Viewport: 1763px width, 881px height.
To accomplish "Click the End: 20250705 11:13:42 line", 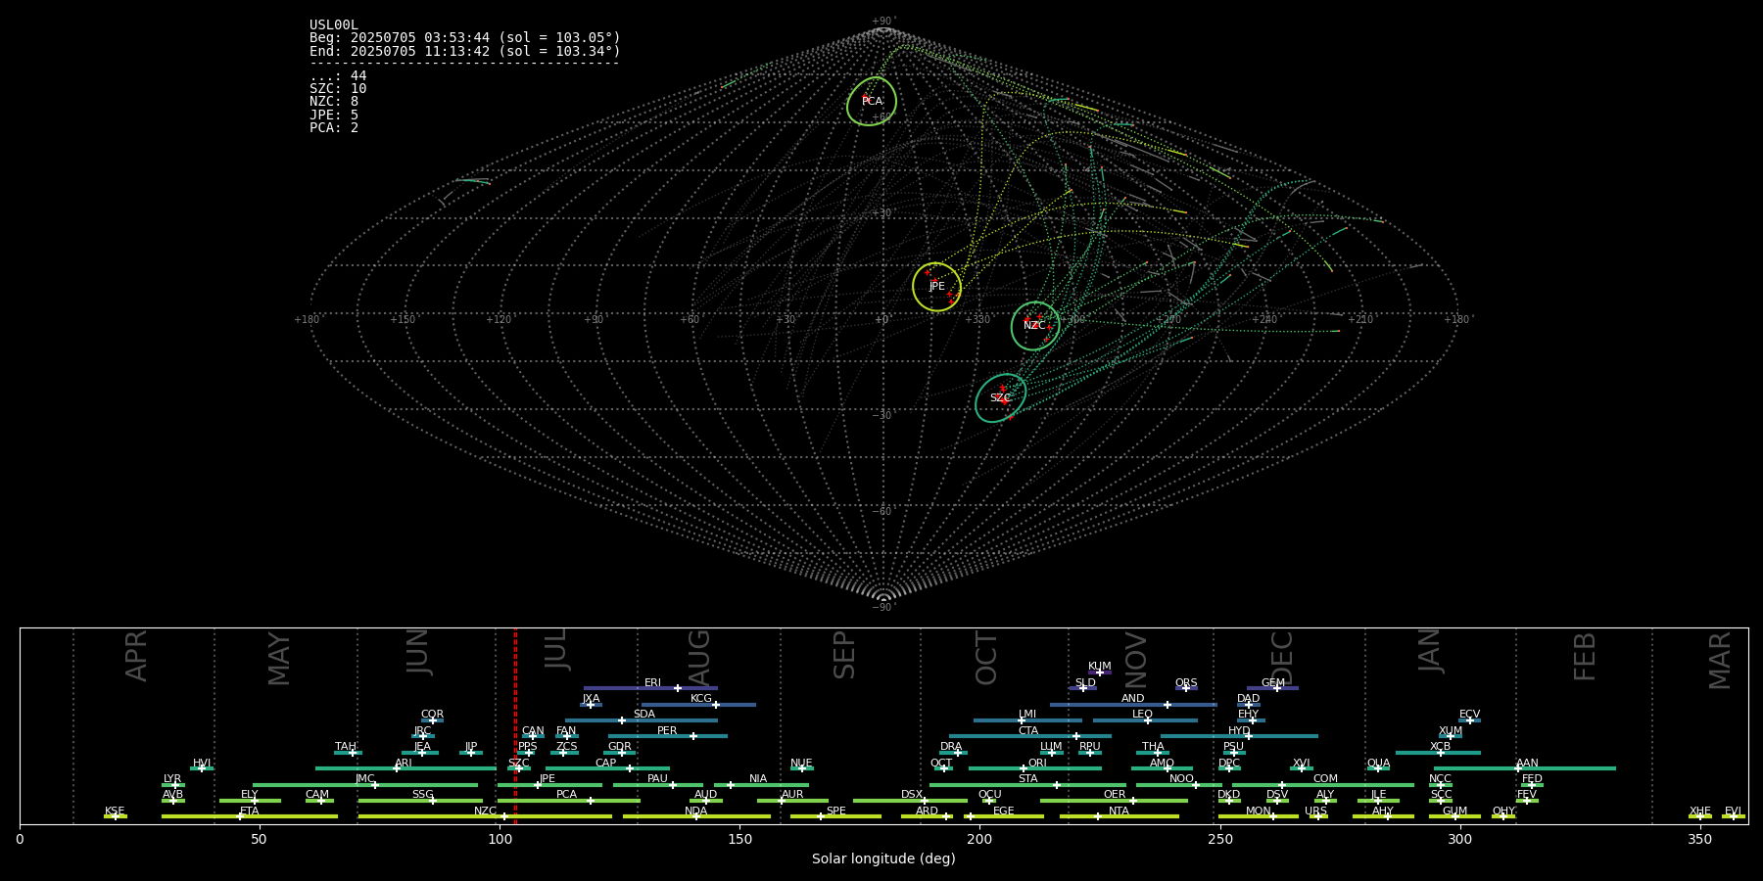I will 465,51.
